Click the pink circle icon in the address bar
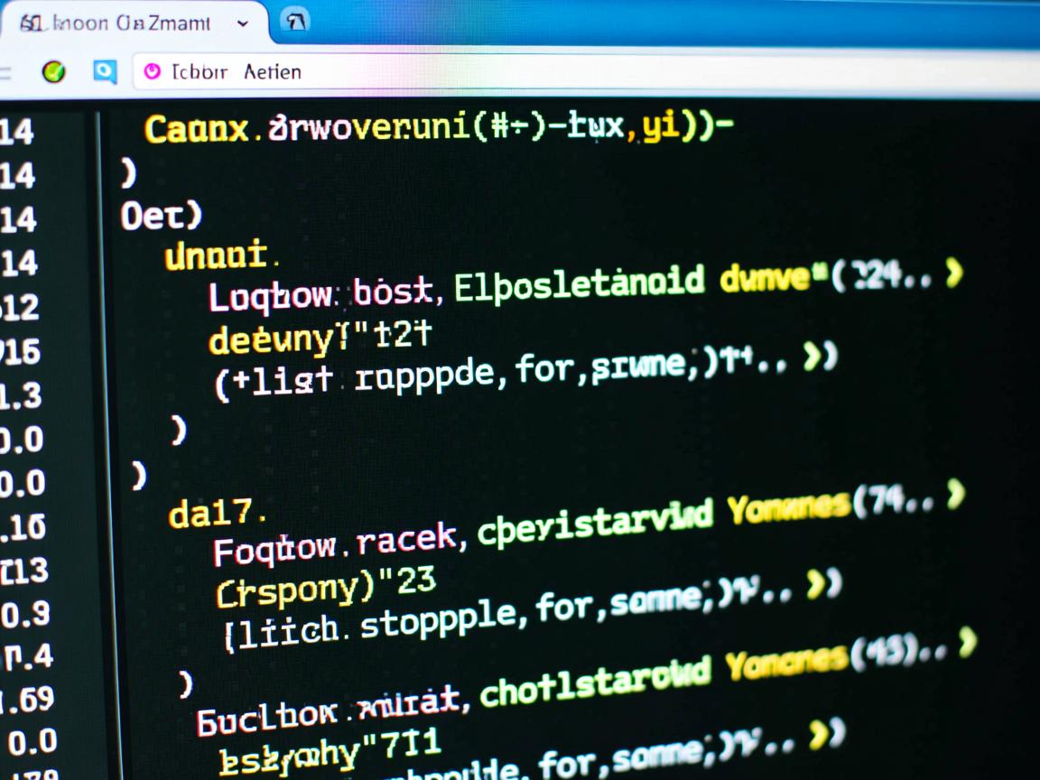Screen dimensions: 1040x780 point(153,71)
